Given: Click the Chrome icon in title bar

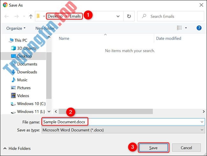Looking at the screenshot, I should click(5, 5).
